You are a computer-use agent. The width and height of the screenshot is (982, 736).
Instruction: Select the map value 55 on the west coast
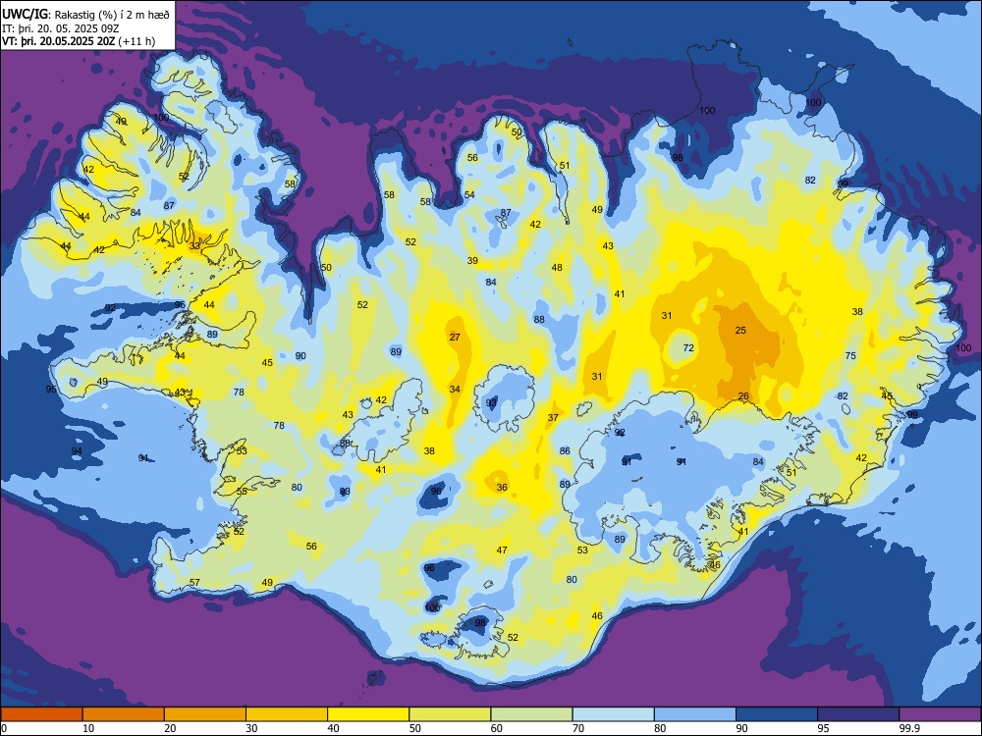coord(242,492)
